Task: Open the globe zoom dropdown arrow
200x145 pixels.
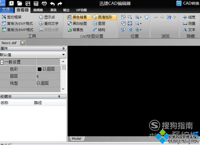Action: click(141, 30)
